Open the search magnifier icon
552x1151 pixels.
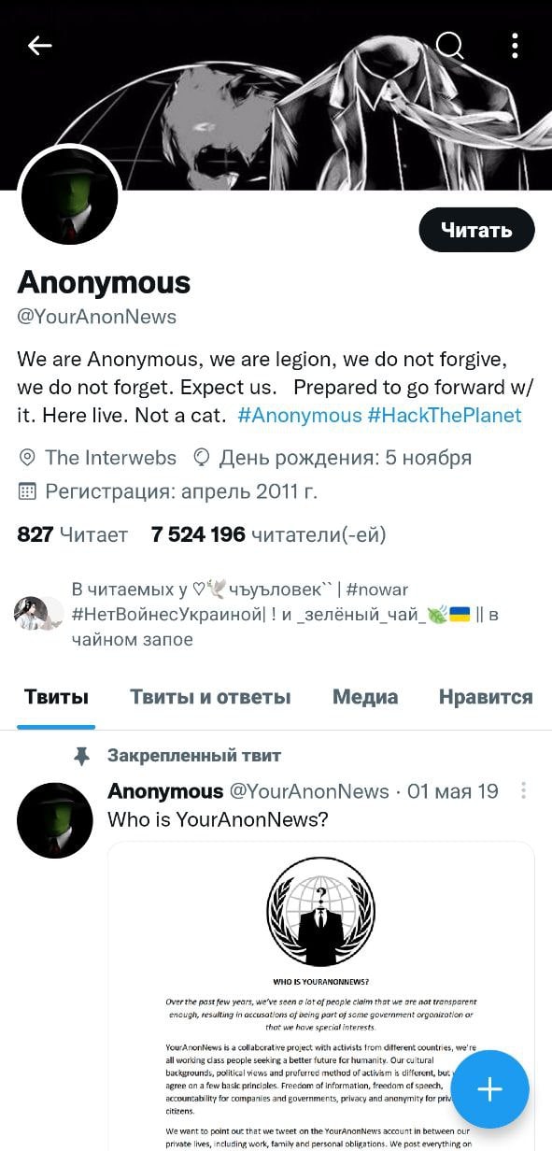coord(450,45)
